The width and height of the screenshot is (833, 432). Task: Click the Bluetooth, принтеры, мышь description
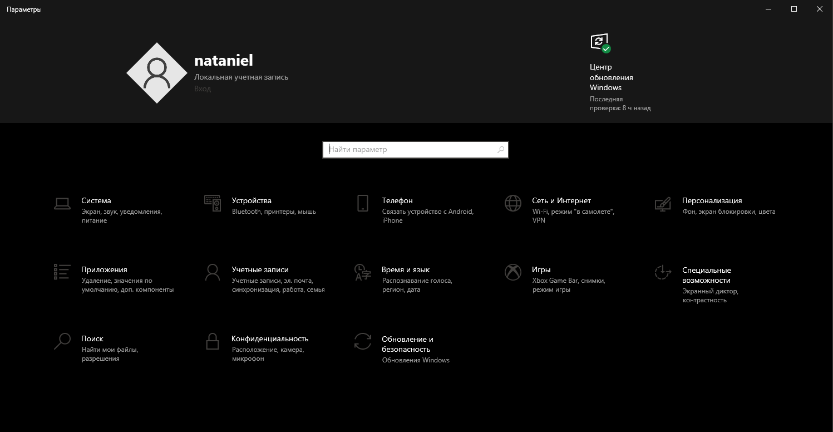[274, 212]
